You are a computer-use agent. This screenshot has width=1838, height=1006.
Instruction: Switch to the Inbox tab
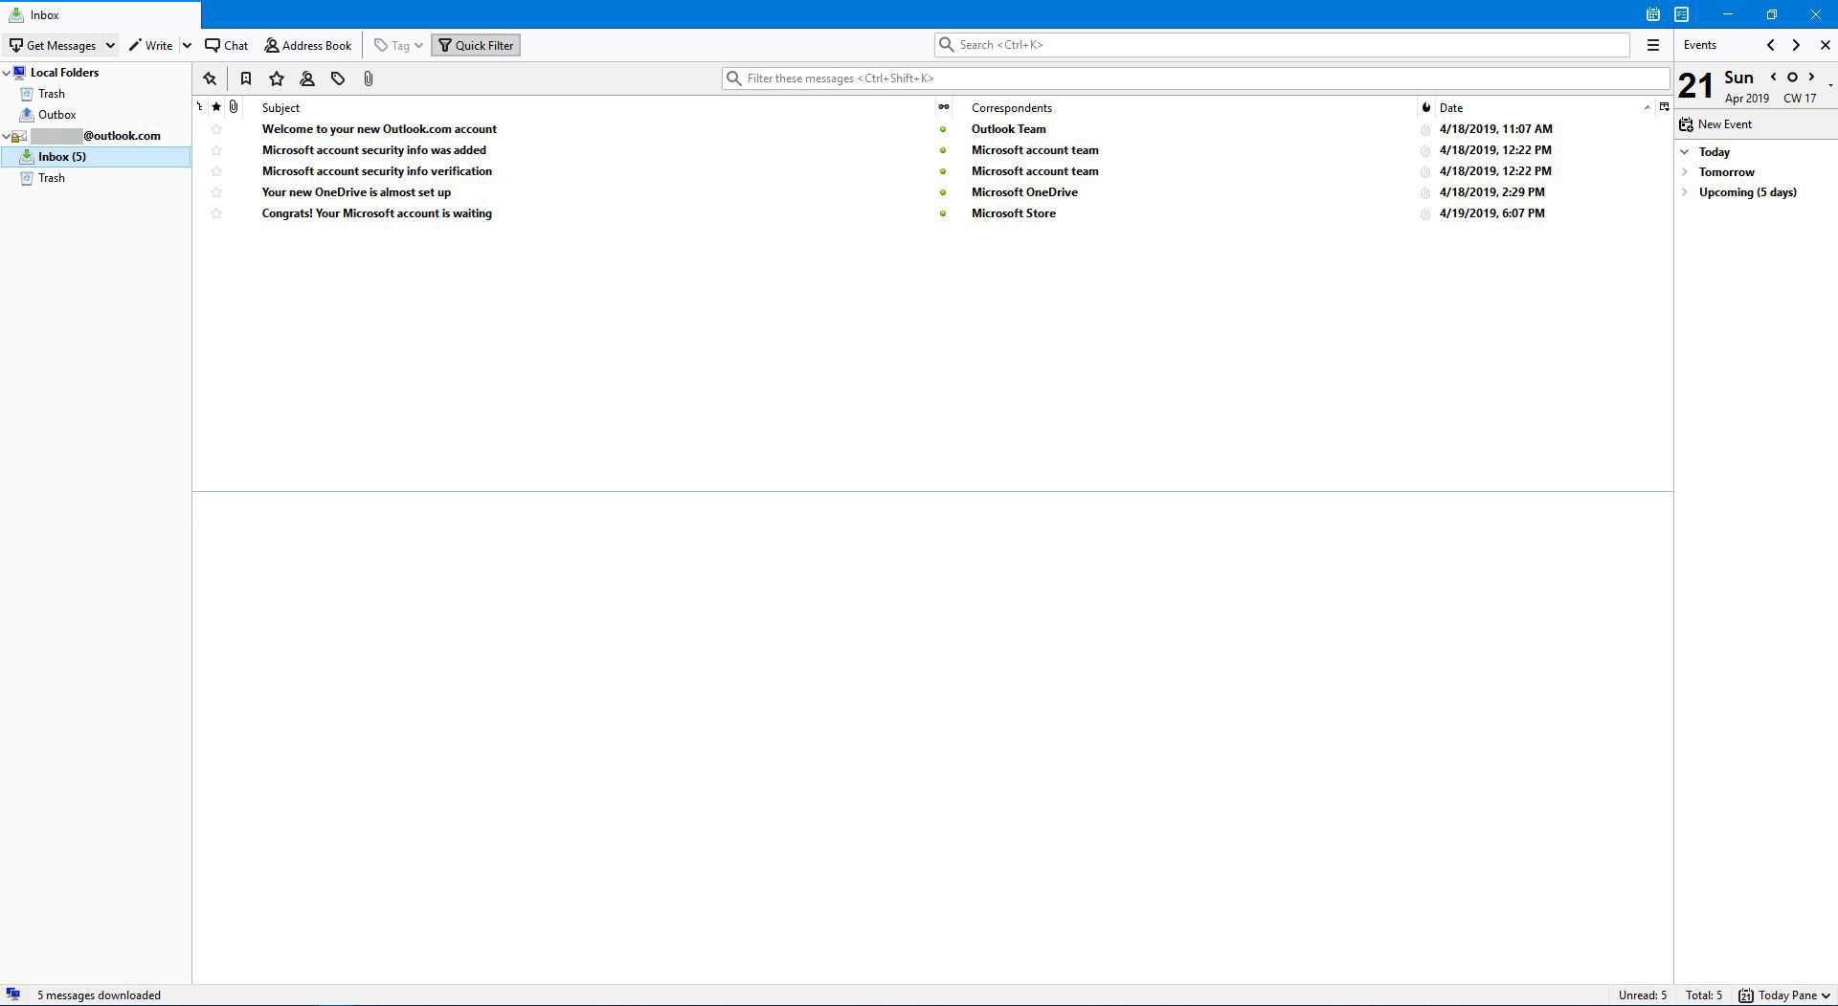[x=101, y=14]
